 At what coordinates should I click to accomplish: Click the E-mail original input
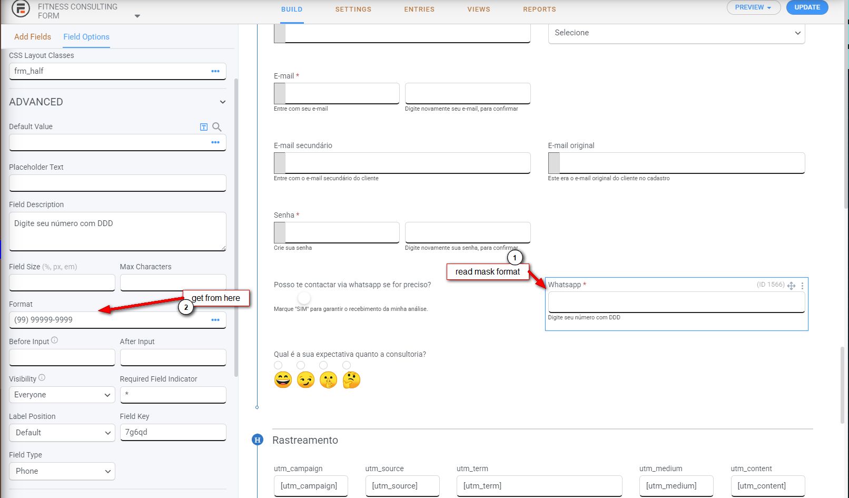point(676,163)
